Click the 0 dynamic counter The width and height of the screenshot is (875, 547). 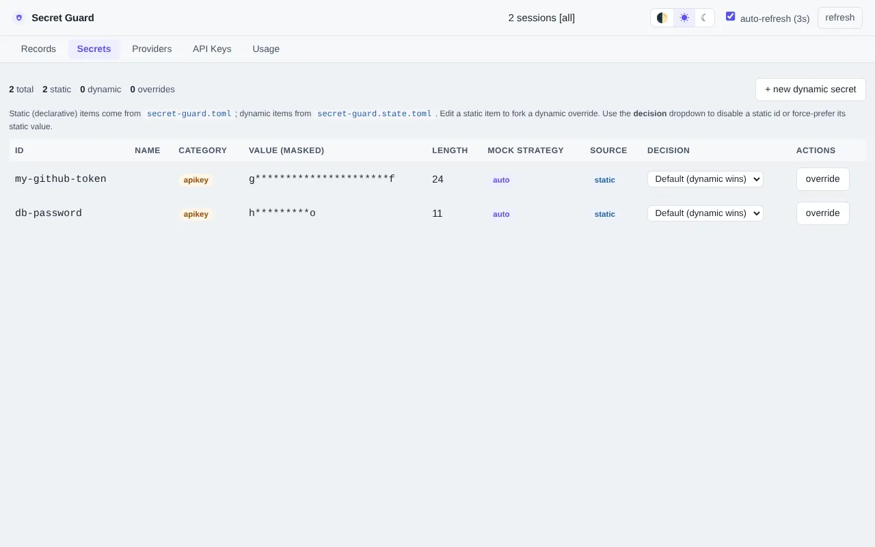[x=100, y=90]
